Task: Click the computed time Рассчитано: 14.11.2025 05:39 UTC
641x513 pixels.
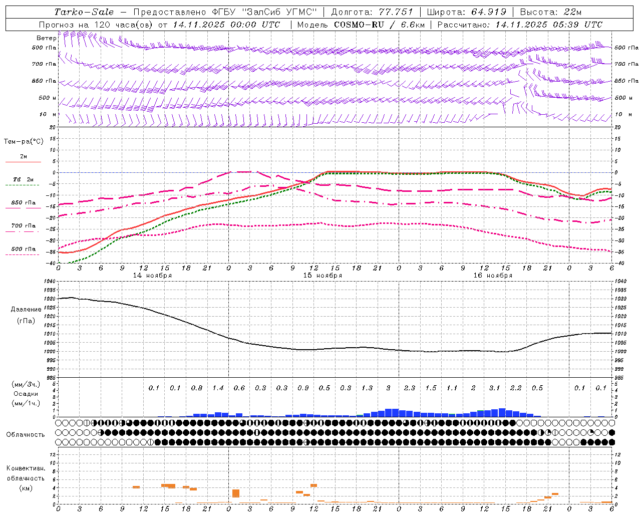Action: coord(520,25)
